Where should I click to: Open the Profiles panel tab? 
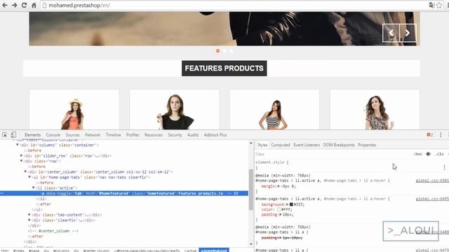click(133, 135)
